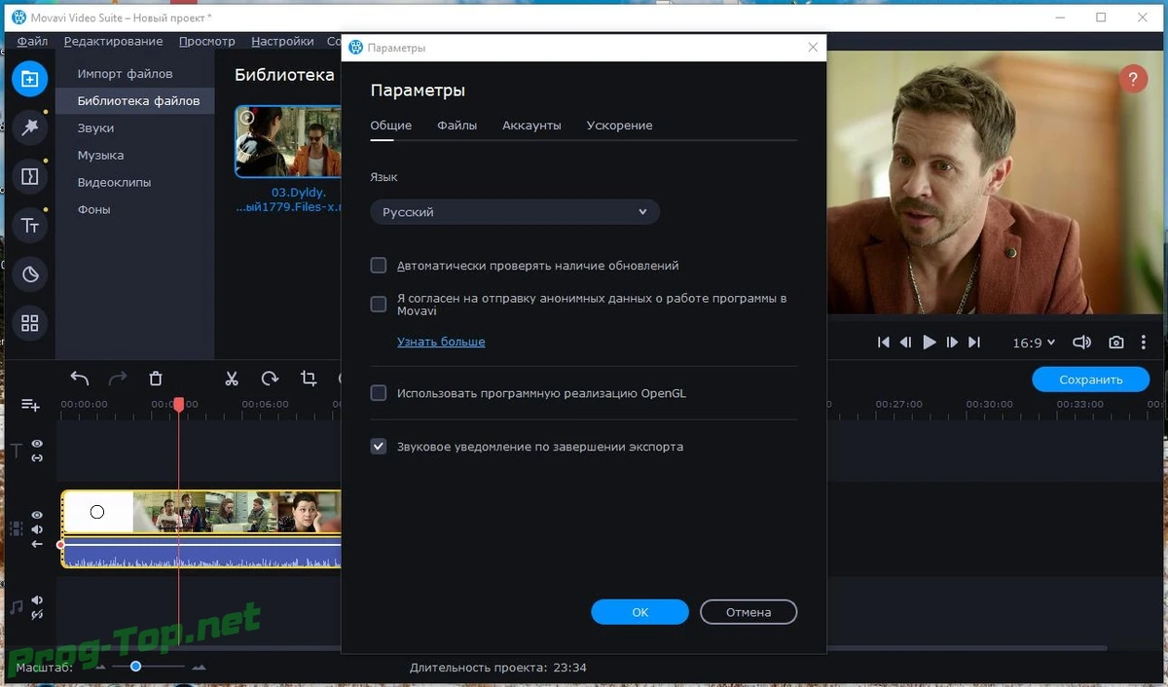Open the Titles panel icon

tap(29, 225)
